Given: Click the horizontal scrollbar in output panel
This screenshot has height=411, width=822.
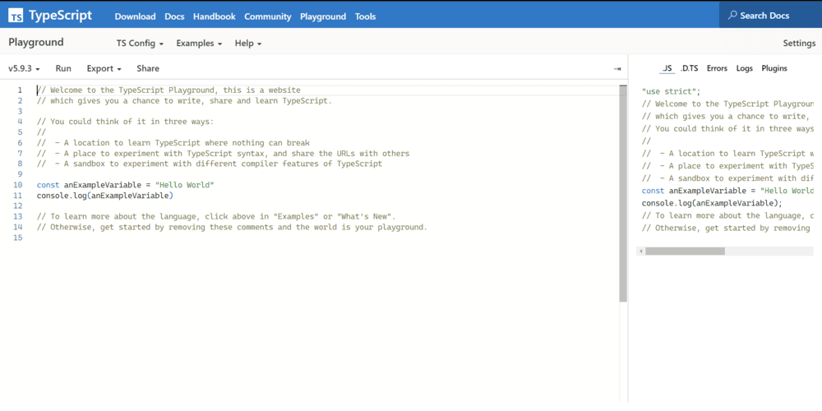Looking at the screenshot, I should [684, 252].
